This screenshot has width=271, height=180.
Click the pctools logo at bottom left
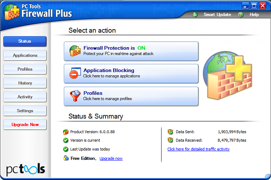pos(26,169)
